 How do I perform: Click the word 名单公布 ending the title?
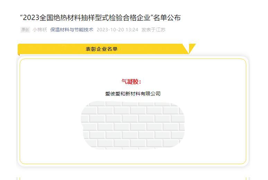pos(167,18)
